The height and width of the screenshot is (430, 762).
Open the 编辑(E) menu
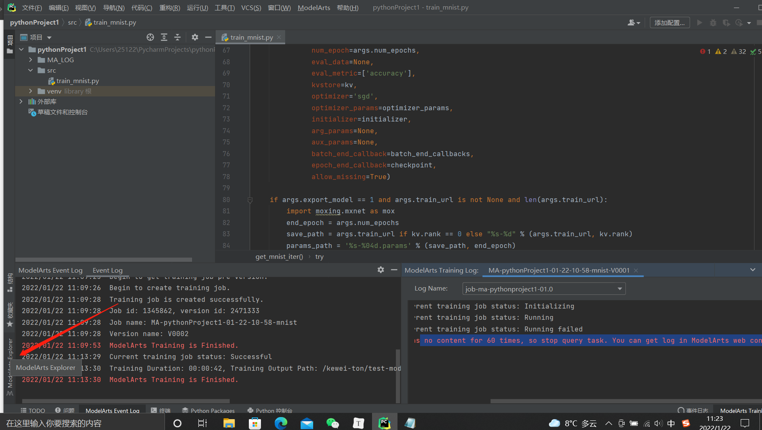click(58, 8)
